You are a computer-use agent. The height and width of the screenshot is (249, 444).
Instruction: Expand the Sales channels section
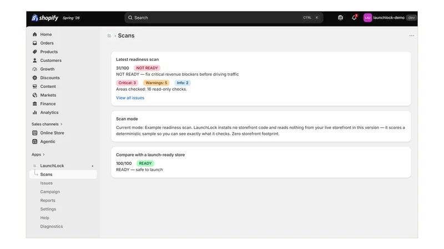pyautogui.click(x=47, y=124)
